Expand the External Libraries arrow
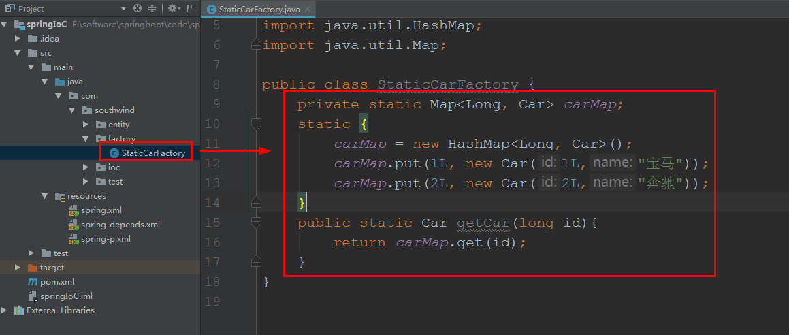 [5, 310]
